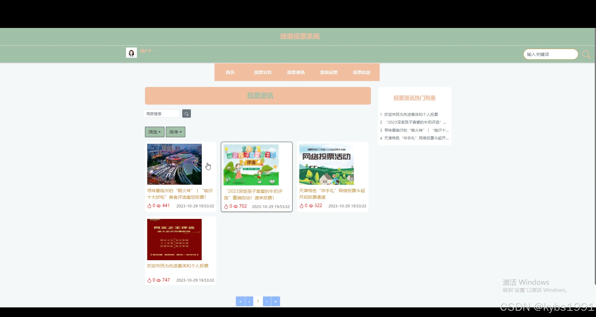Jump to first page with « button

[240, 301]
